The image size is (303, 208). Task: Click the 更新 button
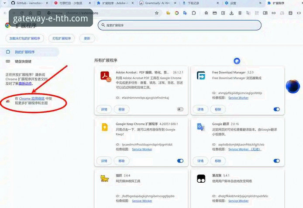87,38
